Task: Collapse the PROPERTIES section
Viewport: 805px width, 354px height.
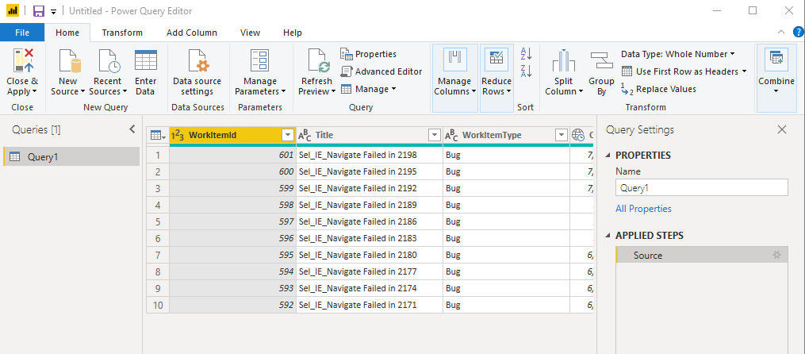Action: (x=609, y=155)
